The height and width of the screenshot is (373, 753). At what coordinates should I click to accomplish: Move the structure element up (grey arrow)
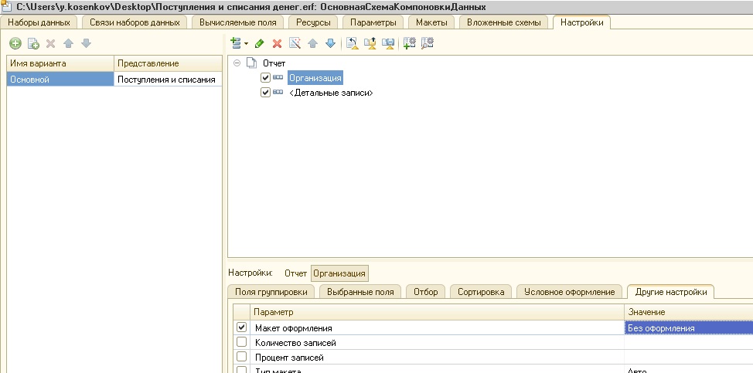(312, 43)
